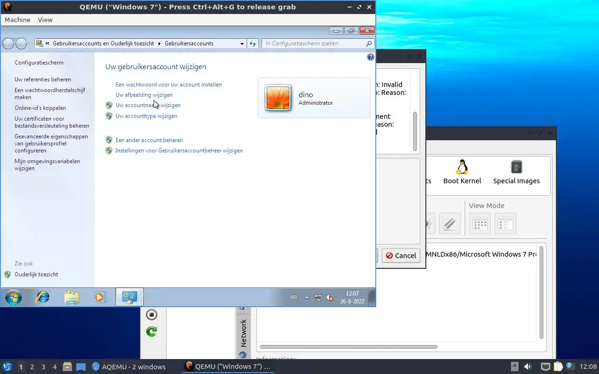599x374 pixels.
Task: Click the user accounts icon in address bar
Action: 39,43
